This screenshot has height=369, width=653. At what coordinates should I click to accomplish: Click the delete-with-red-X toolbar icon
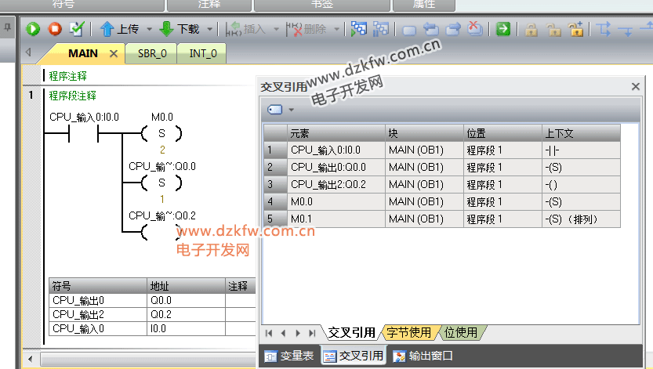475,29
